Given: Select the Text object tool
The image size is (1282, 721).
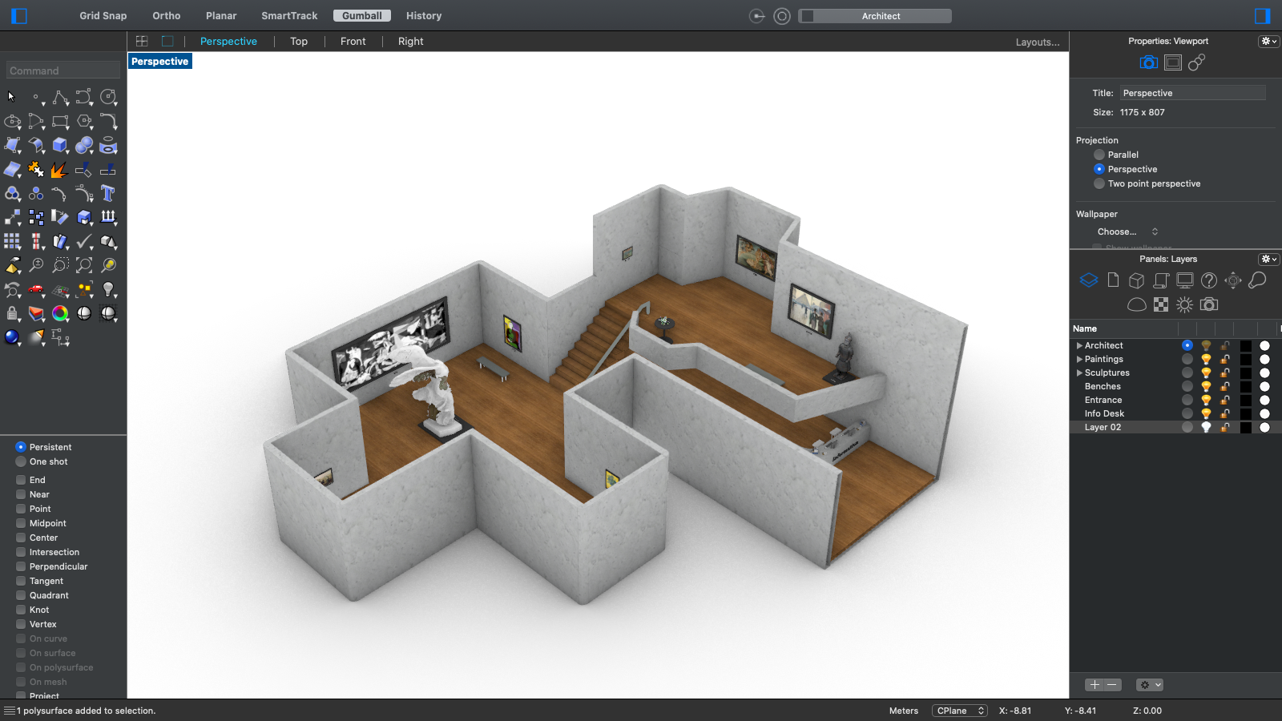Looking at the screenshot, I should click(x=108, y=193).
